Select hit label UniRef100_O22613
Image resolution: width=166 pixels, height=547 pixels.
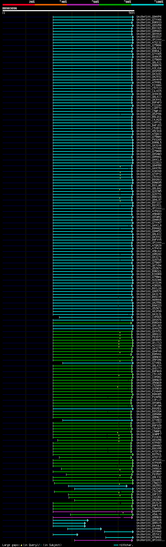(x=149, y=163)
